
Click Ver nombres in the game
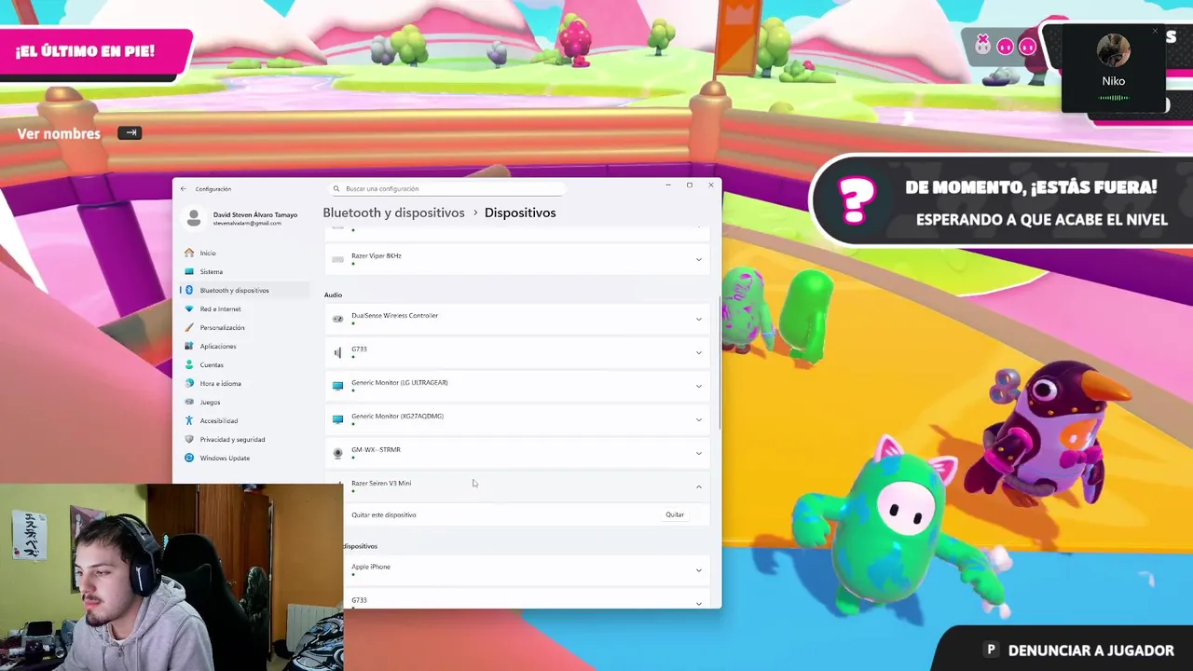[59, 133]
